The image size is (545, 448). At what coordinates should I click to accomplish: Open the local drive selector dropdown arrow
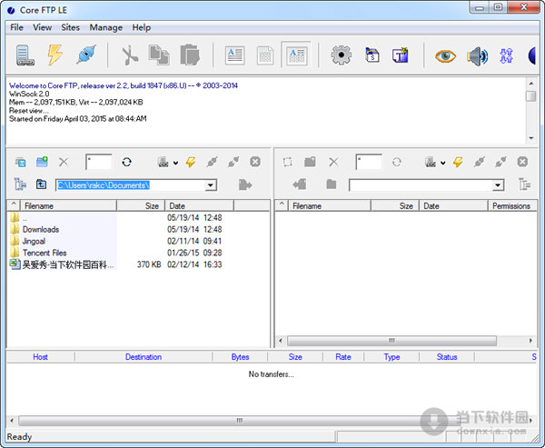click(x=175, y=163)
